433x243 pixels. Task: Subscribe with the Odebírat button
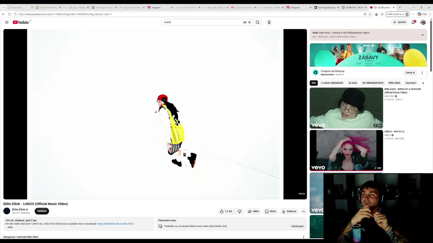tap(42, 211)
